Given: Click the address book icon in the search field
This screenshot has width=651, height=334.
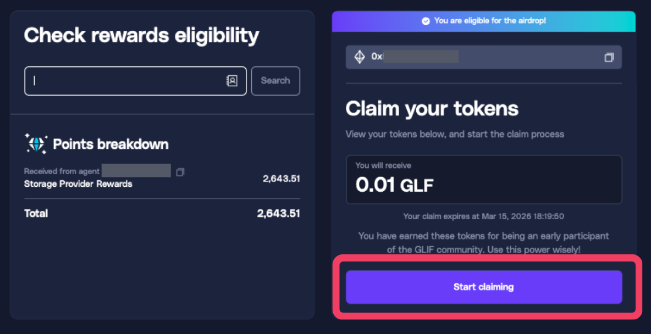Looking at the screenshot, I should (x=232, y=80).
